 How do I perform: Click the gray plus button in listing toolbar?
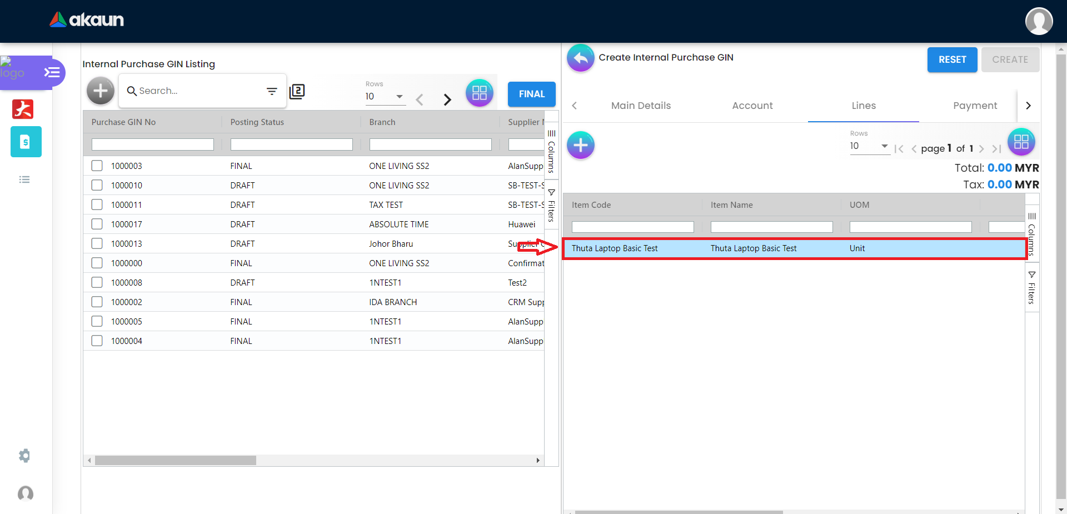pyautogui.click(x=101, y=91)
